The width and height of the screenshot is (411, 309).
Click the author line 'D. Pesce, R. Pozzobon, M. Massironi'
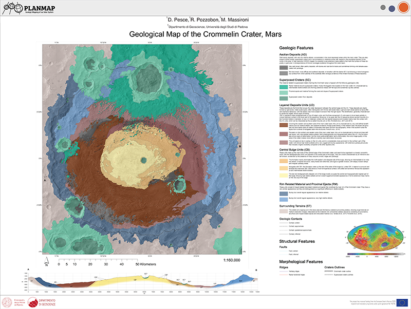pyautogui.click(x=208, y=20)
